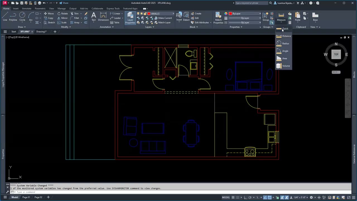This screenshot has height=201, width=357.
Task: Activate the Stretch command
Action: [x=49, y=23]
